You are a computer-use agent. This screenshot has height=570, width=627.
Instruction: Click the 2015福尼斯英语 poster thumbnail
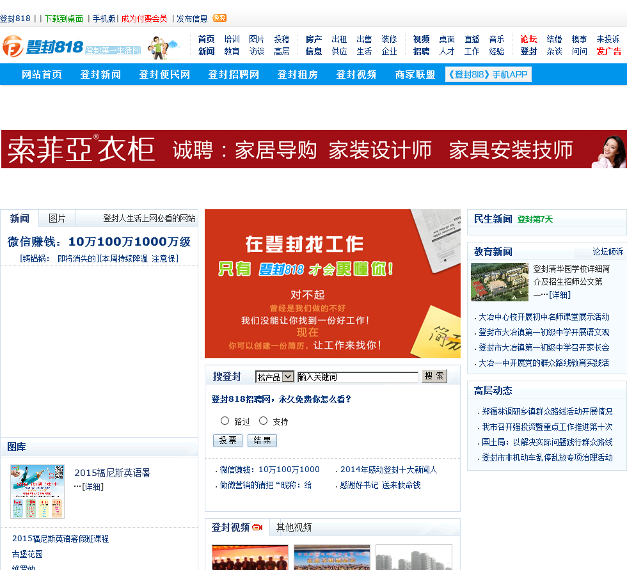tap(37, 492)
